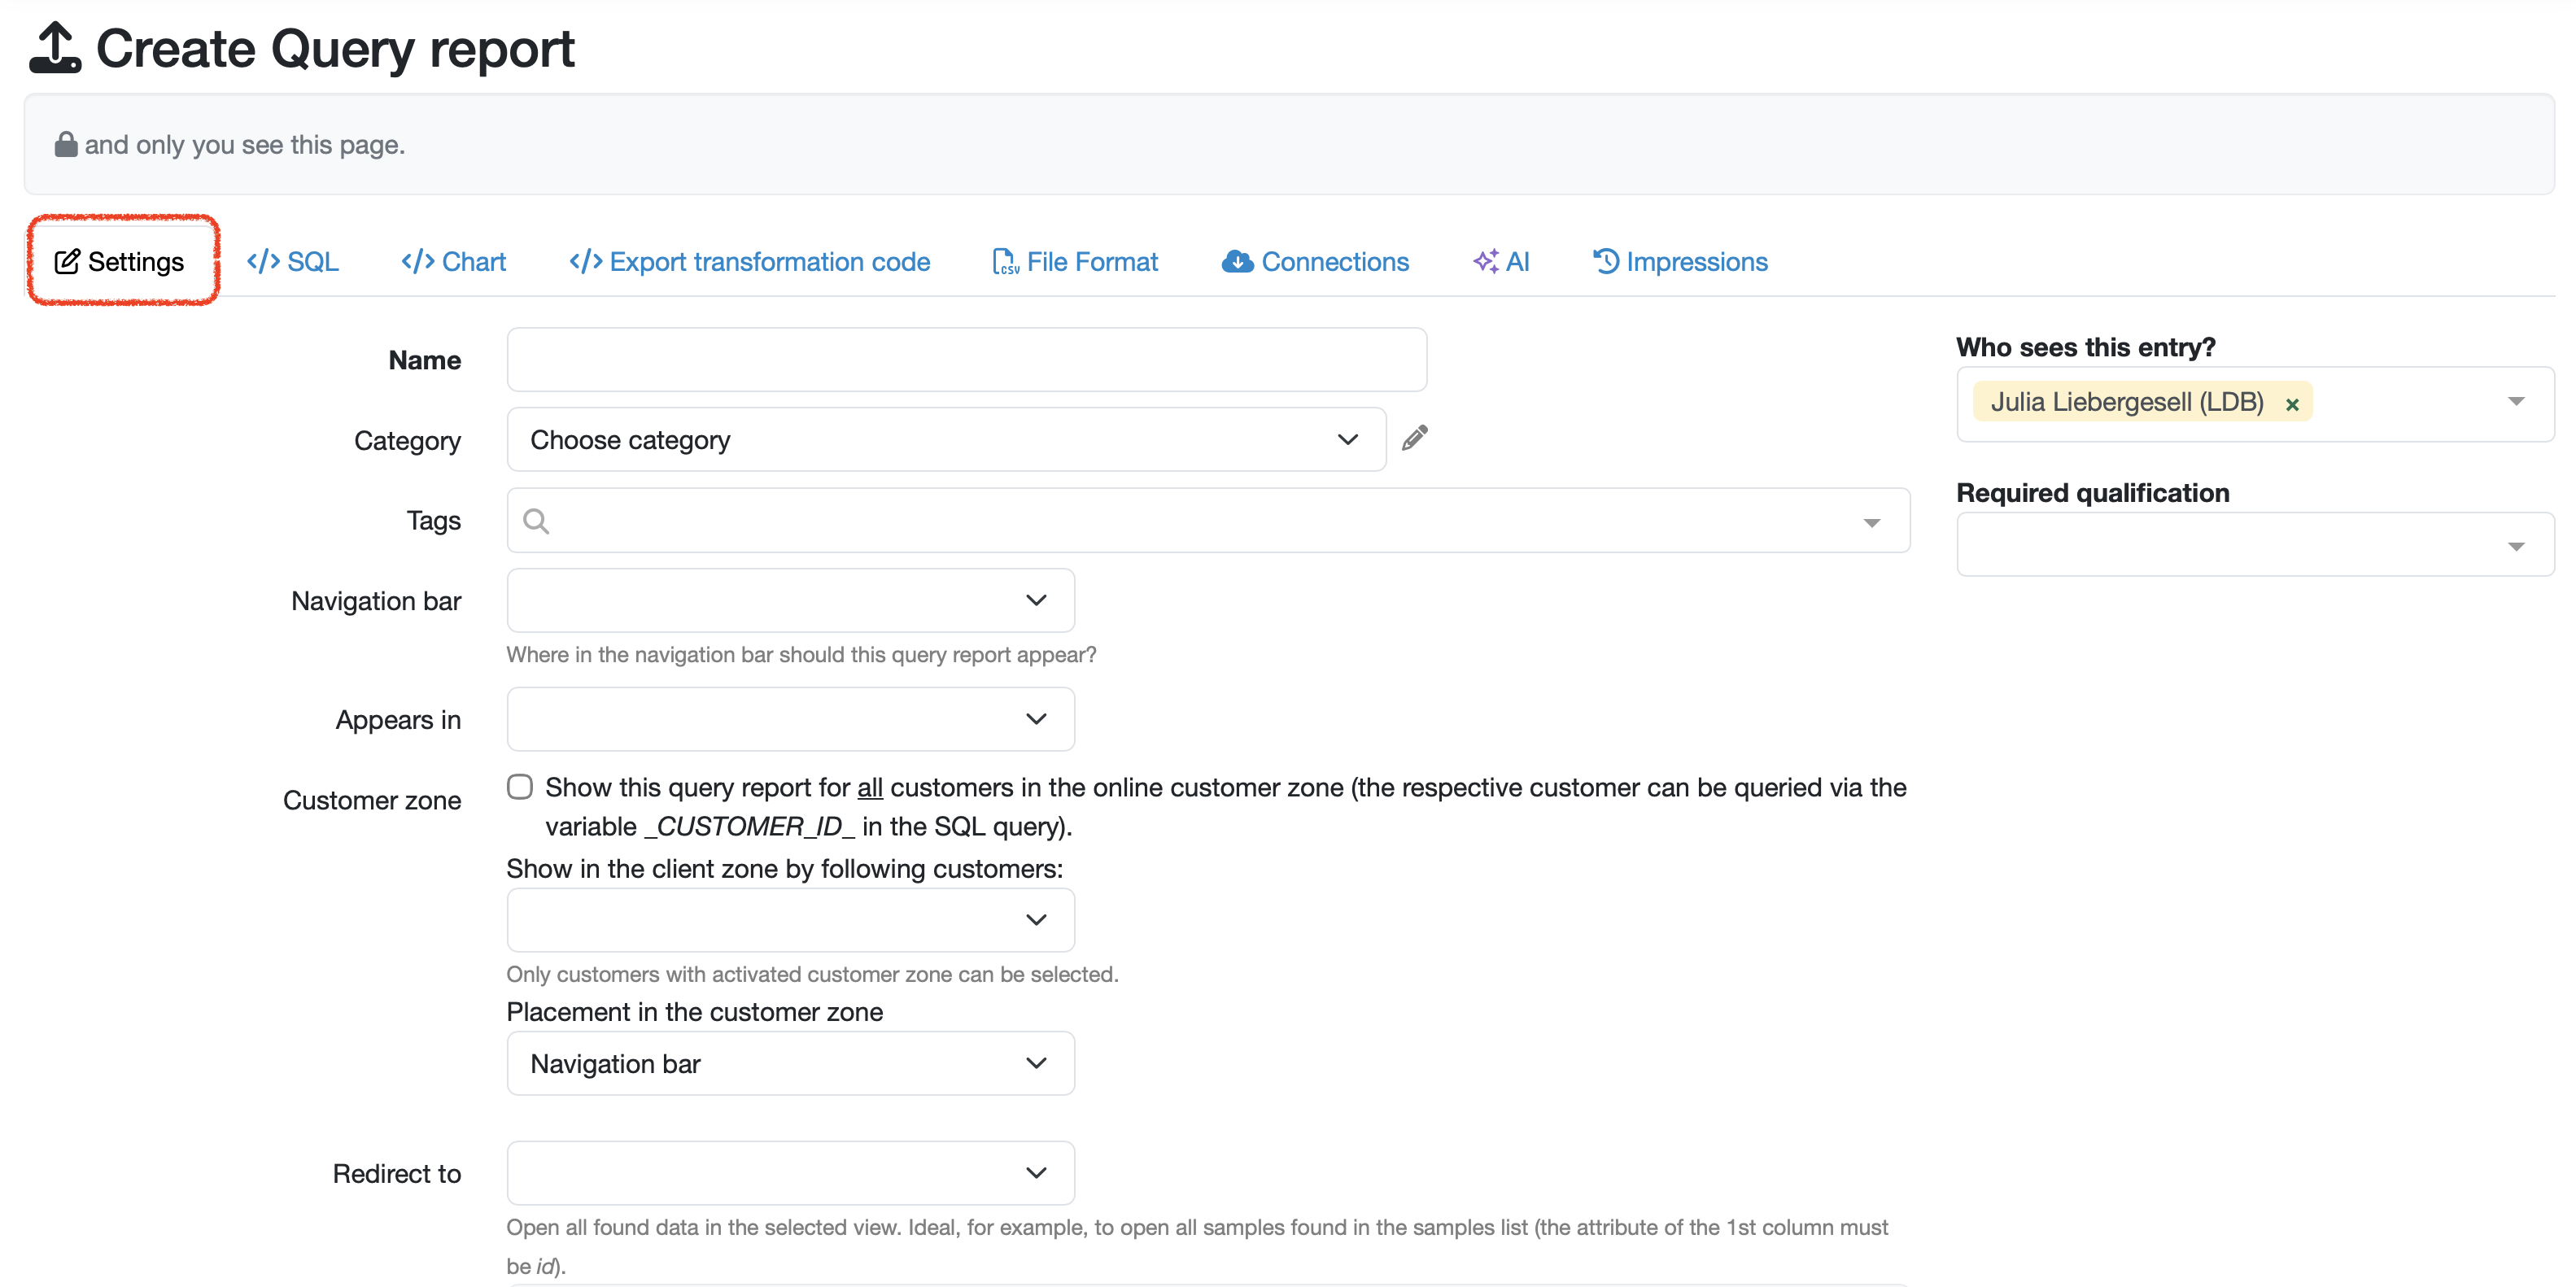Open the Connections cloud tab

tap(1315, 262)
